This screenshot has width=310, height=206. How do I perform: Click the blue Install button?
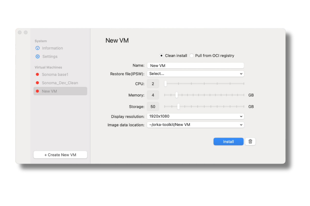(x=228, y=142)
